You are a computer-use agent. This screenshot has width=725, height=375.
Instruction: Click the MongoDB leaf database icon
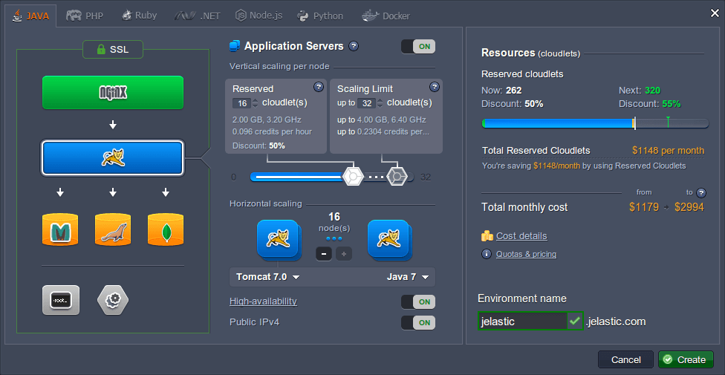(166, 229)
